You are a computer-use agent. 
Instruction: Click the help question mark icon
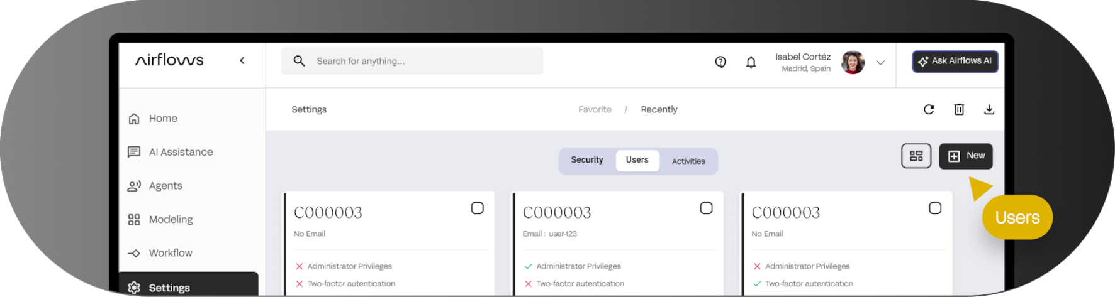[x=720, y=62]
